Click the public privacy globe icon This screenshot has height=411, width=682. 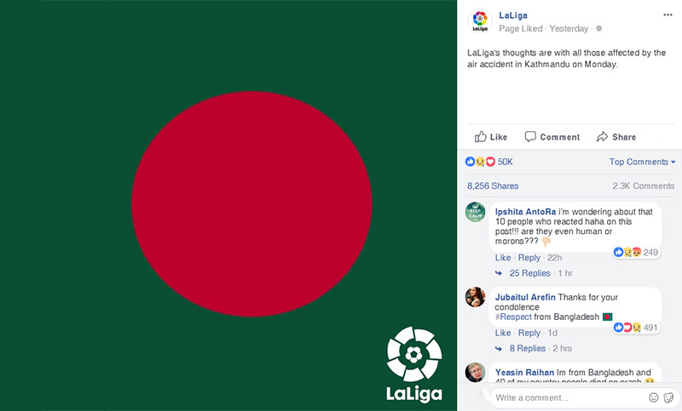pos(599,29)
